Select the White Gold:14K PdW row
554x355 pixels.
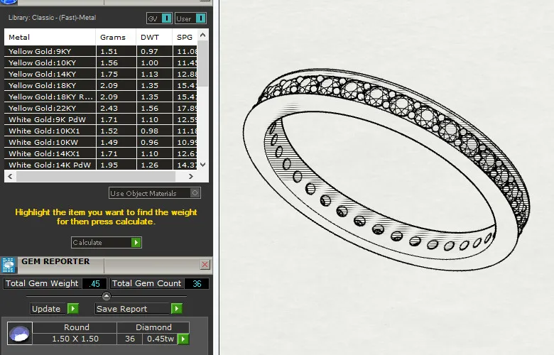coord(100,165)
